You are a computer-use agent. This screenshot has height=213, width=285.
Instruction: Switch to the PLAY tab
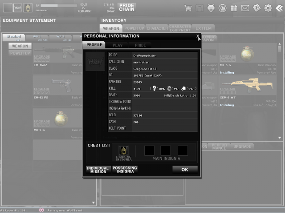[x=118, y=45]
